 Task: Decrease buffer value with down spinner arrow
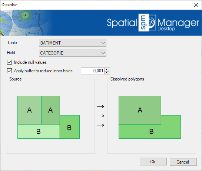(x=107, y=72)
